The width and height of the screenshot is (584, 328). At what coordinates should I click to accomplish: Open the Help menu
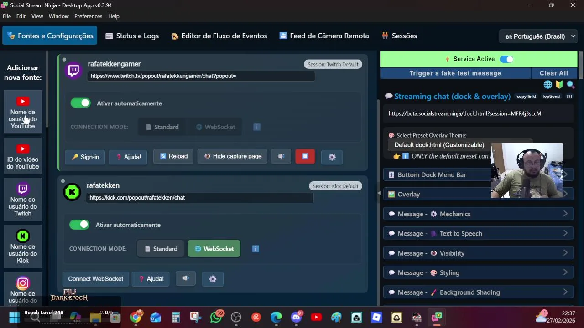click(114, 16)
